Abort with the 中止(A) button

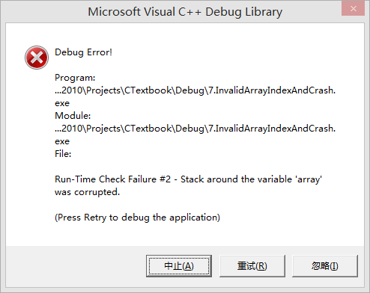(179, 266)
